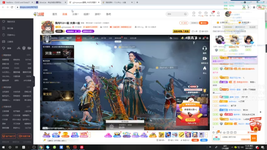Open the PK活动 activity icon
Image resolution: width=267 pixels, height=150 pixels.
[74, 135]
